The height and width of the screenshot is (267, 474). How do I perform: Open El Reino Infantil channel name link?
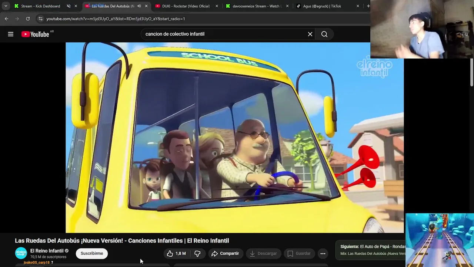point(47,251)
